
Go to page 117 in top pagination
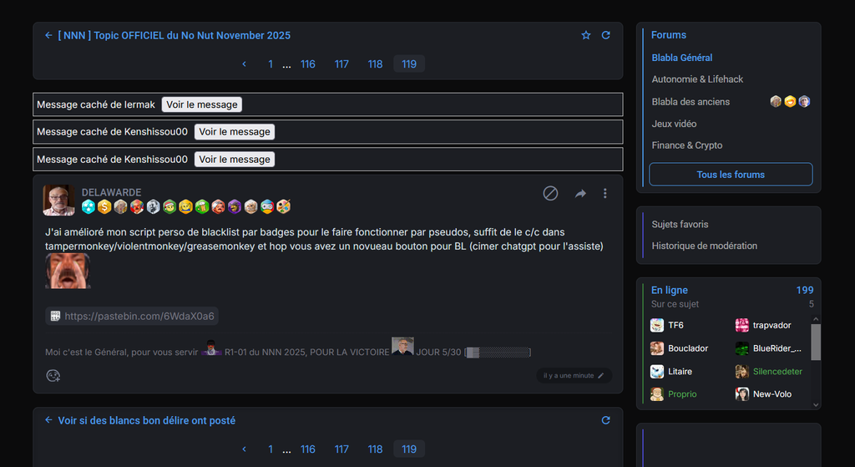341,63
